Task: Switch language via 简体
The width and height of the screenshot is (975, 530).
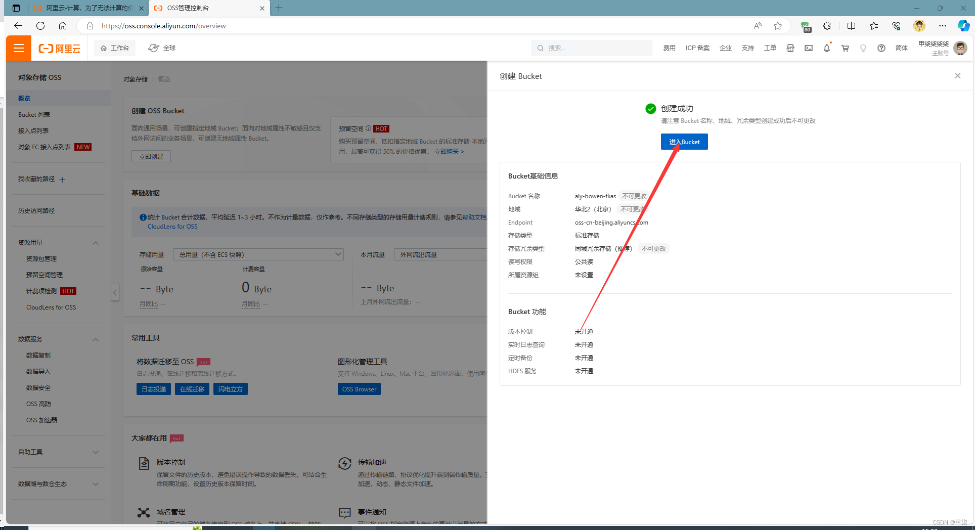Action: click(901, 48)
